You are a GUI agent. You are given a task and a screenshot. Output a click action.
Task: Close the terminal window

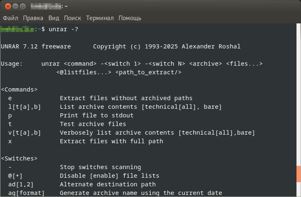point(6,6)
